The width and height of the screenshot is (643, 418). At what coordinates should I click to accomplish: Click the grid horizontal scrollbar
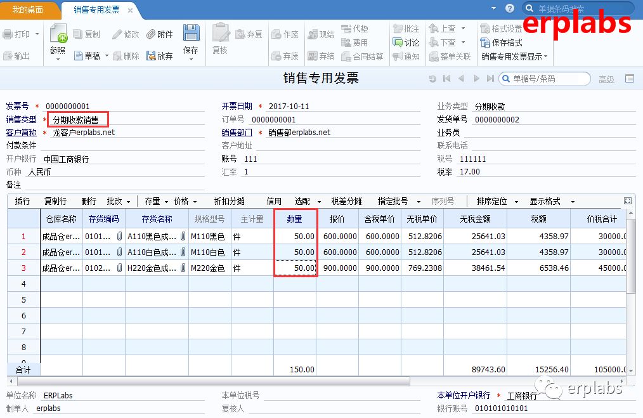[x=213, y=381]
